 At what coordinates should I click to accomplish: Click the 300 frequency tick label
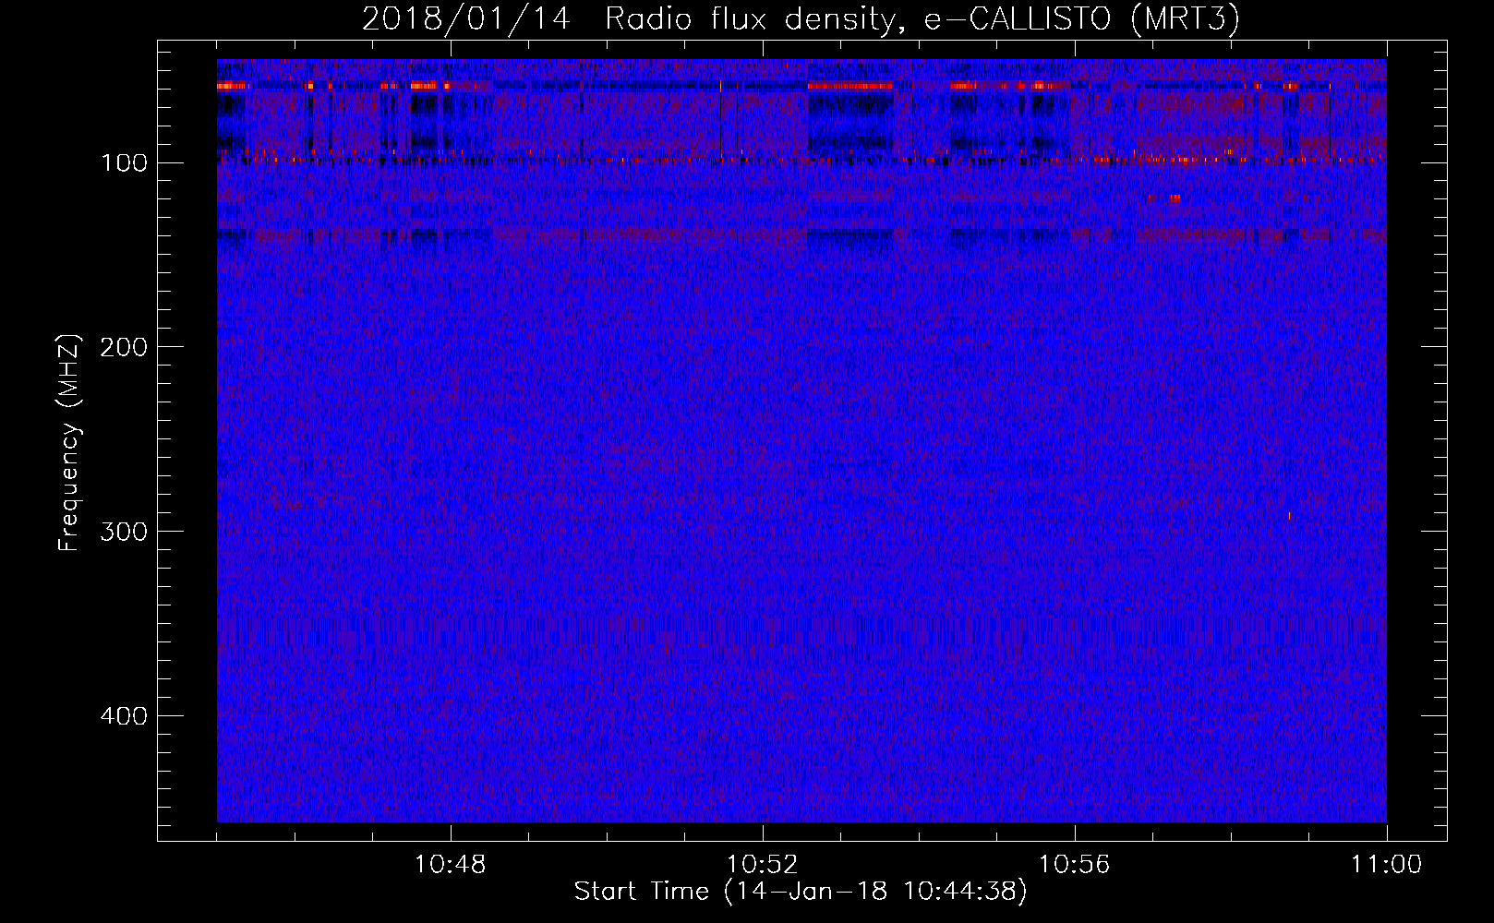[124, 532]
